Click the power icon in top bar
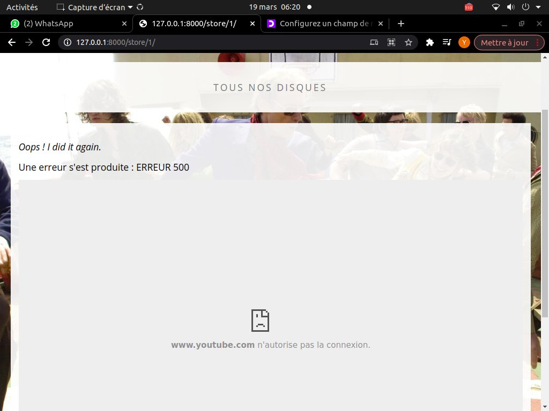 tap(525, 7)
